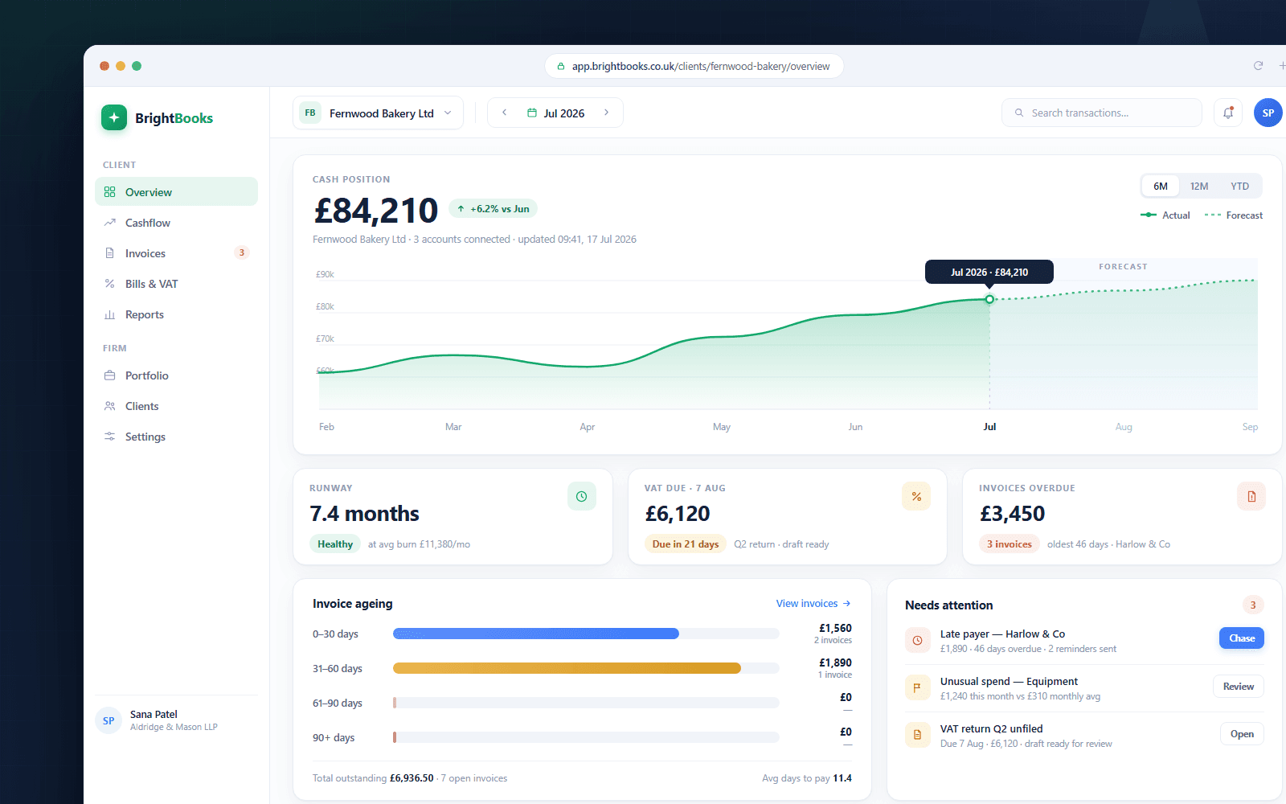Click the address bar lock icon
Viewport: 1286px width, 804px height.
(x=561, y=66)
